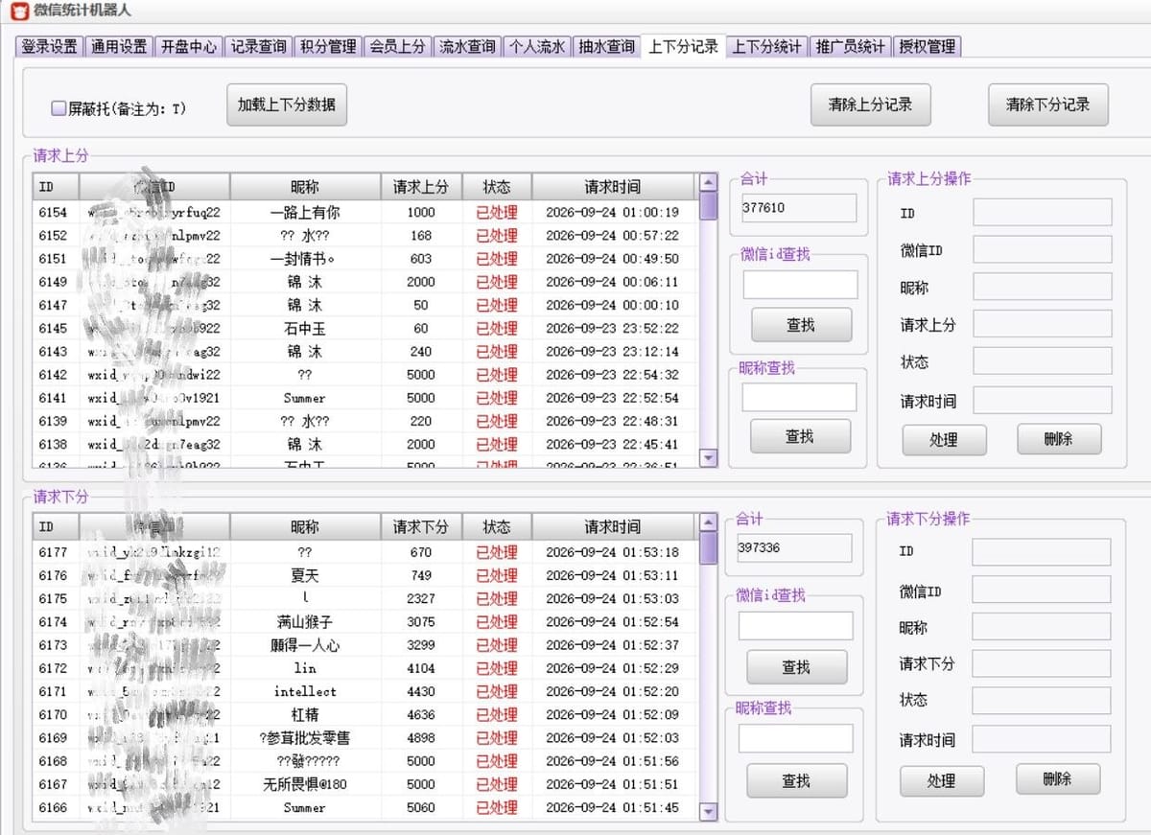
Task: Click amount 5060 in row 6166
Action: (420, 807)
